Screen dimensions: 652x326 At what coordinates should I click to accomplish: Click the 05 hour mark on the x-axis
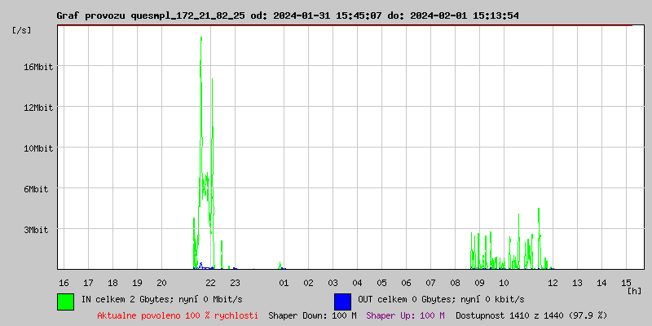[381, 283]
